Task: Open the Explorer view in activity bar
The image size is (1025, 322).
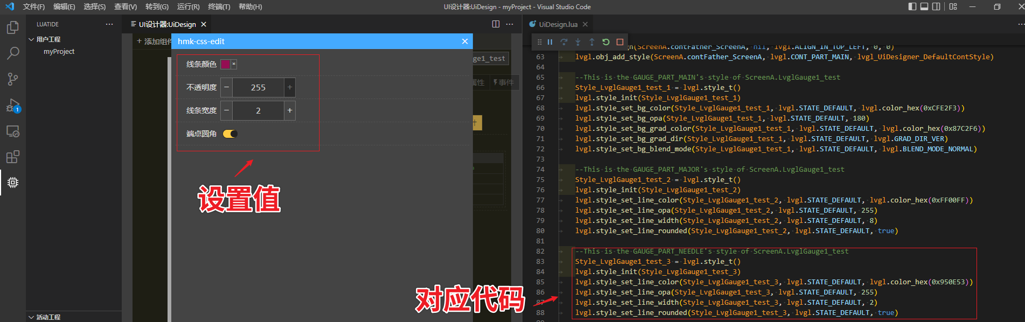Action: (x=13, y=27)
